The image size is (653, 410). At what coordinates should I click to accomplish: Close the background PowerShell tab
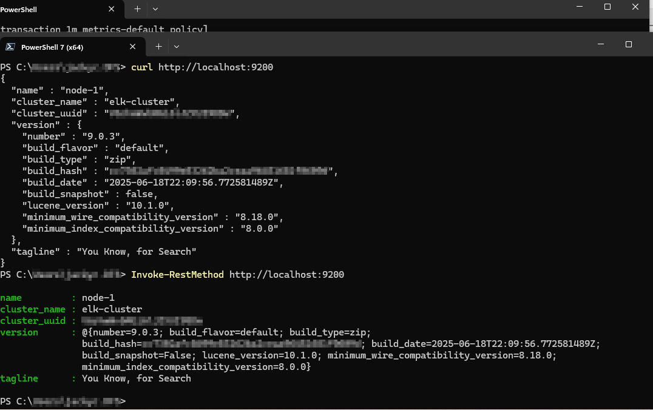[112, 9]
